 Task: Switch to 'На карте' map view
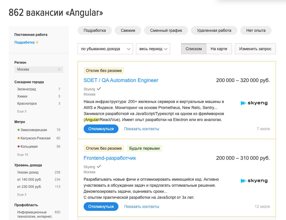(x=219, y=49)
